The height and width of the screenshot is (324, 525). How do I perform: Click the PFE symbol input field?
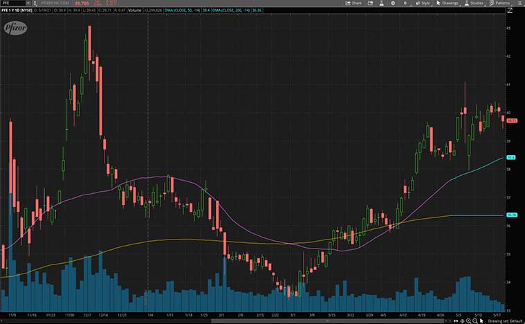14,3
